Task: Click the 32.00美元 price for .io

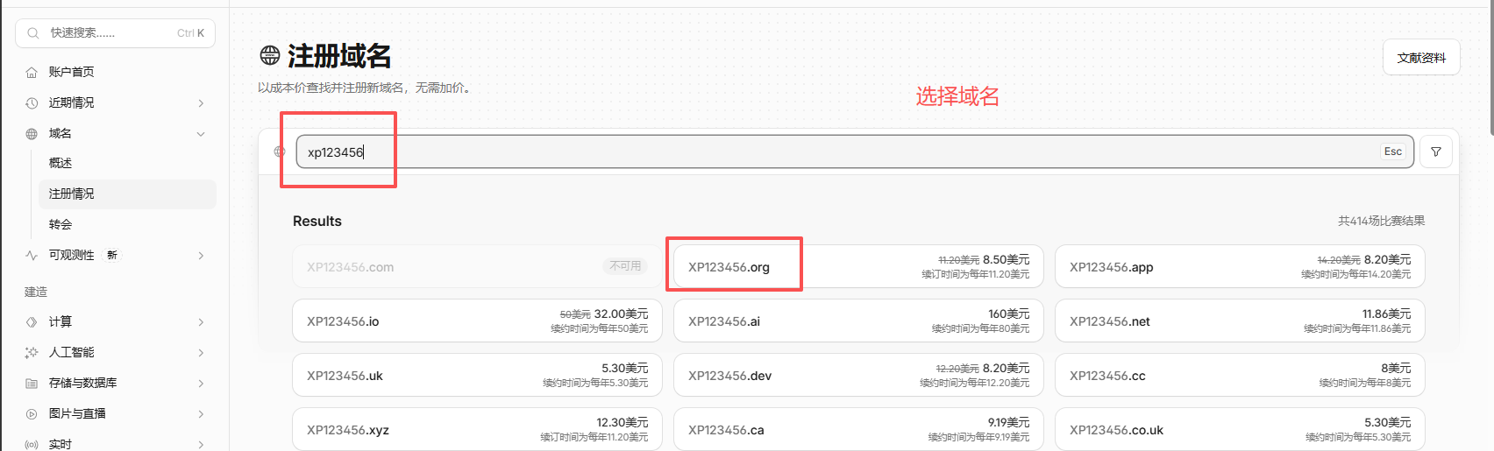Action: coord(621,314)
